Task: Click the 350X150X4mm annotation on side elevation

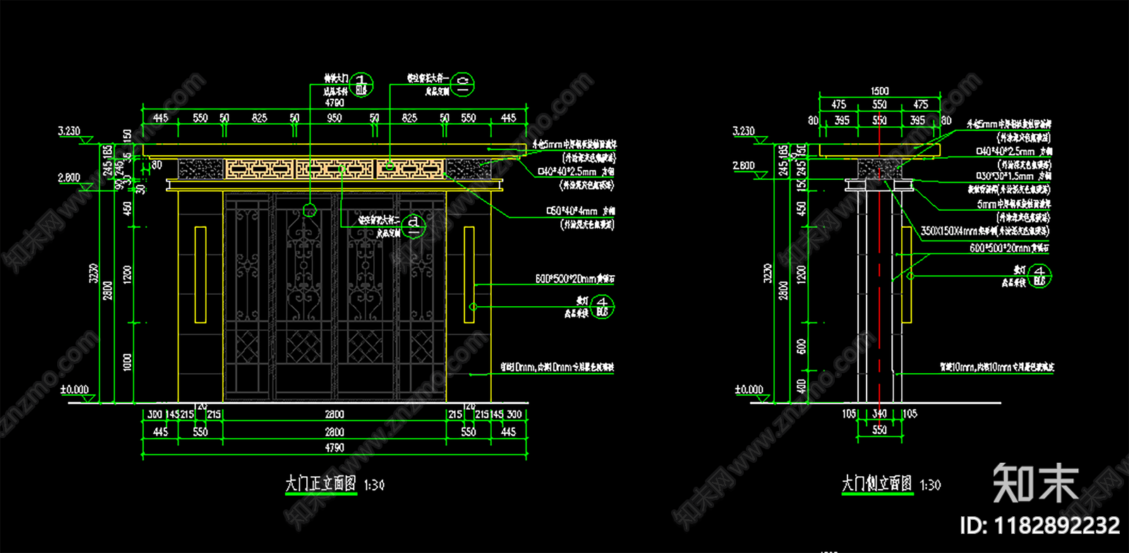Action: click(985, 231)
